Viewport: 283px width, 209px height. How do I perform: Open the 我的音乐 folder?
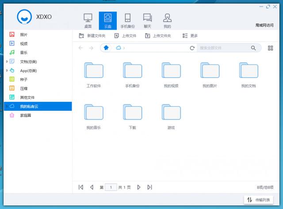click(x=94, y=117)
